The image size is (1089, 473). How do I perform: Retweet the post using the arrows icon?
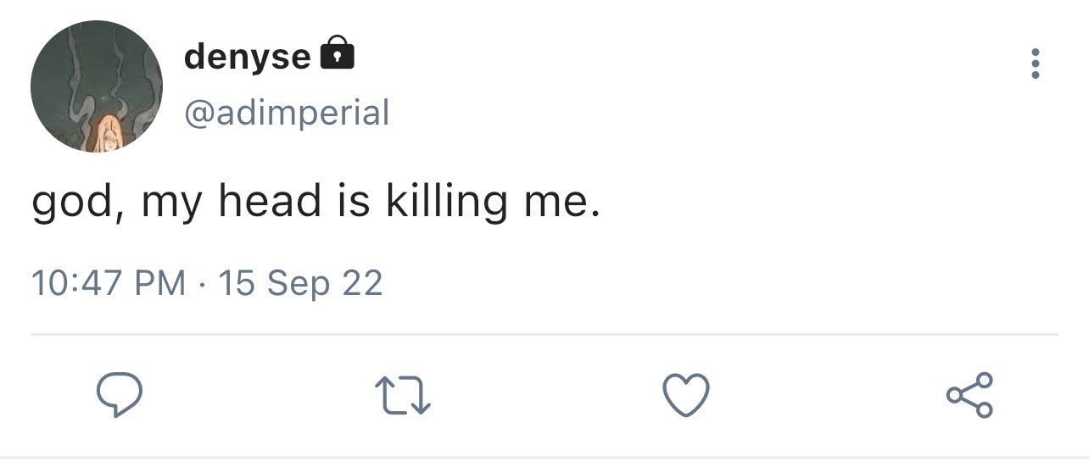point(402,396)
